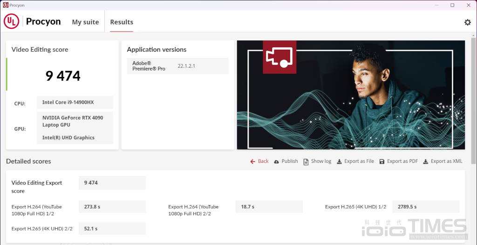Click the Export as XML download icon

click(x=426, y=161)
